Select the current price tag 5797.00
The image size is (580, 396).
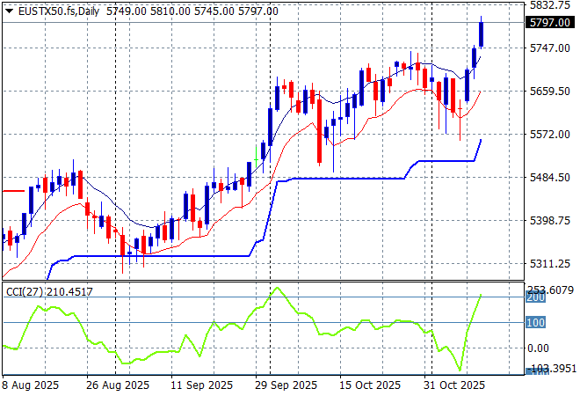pyautogui.click(x=550, y=23)
